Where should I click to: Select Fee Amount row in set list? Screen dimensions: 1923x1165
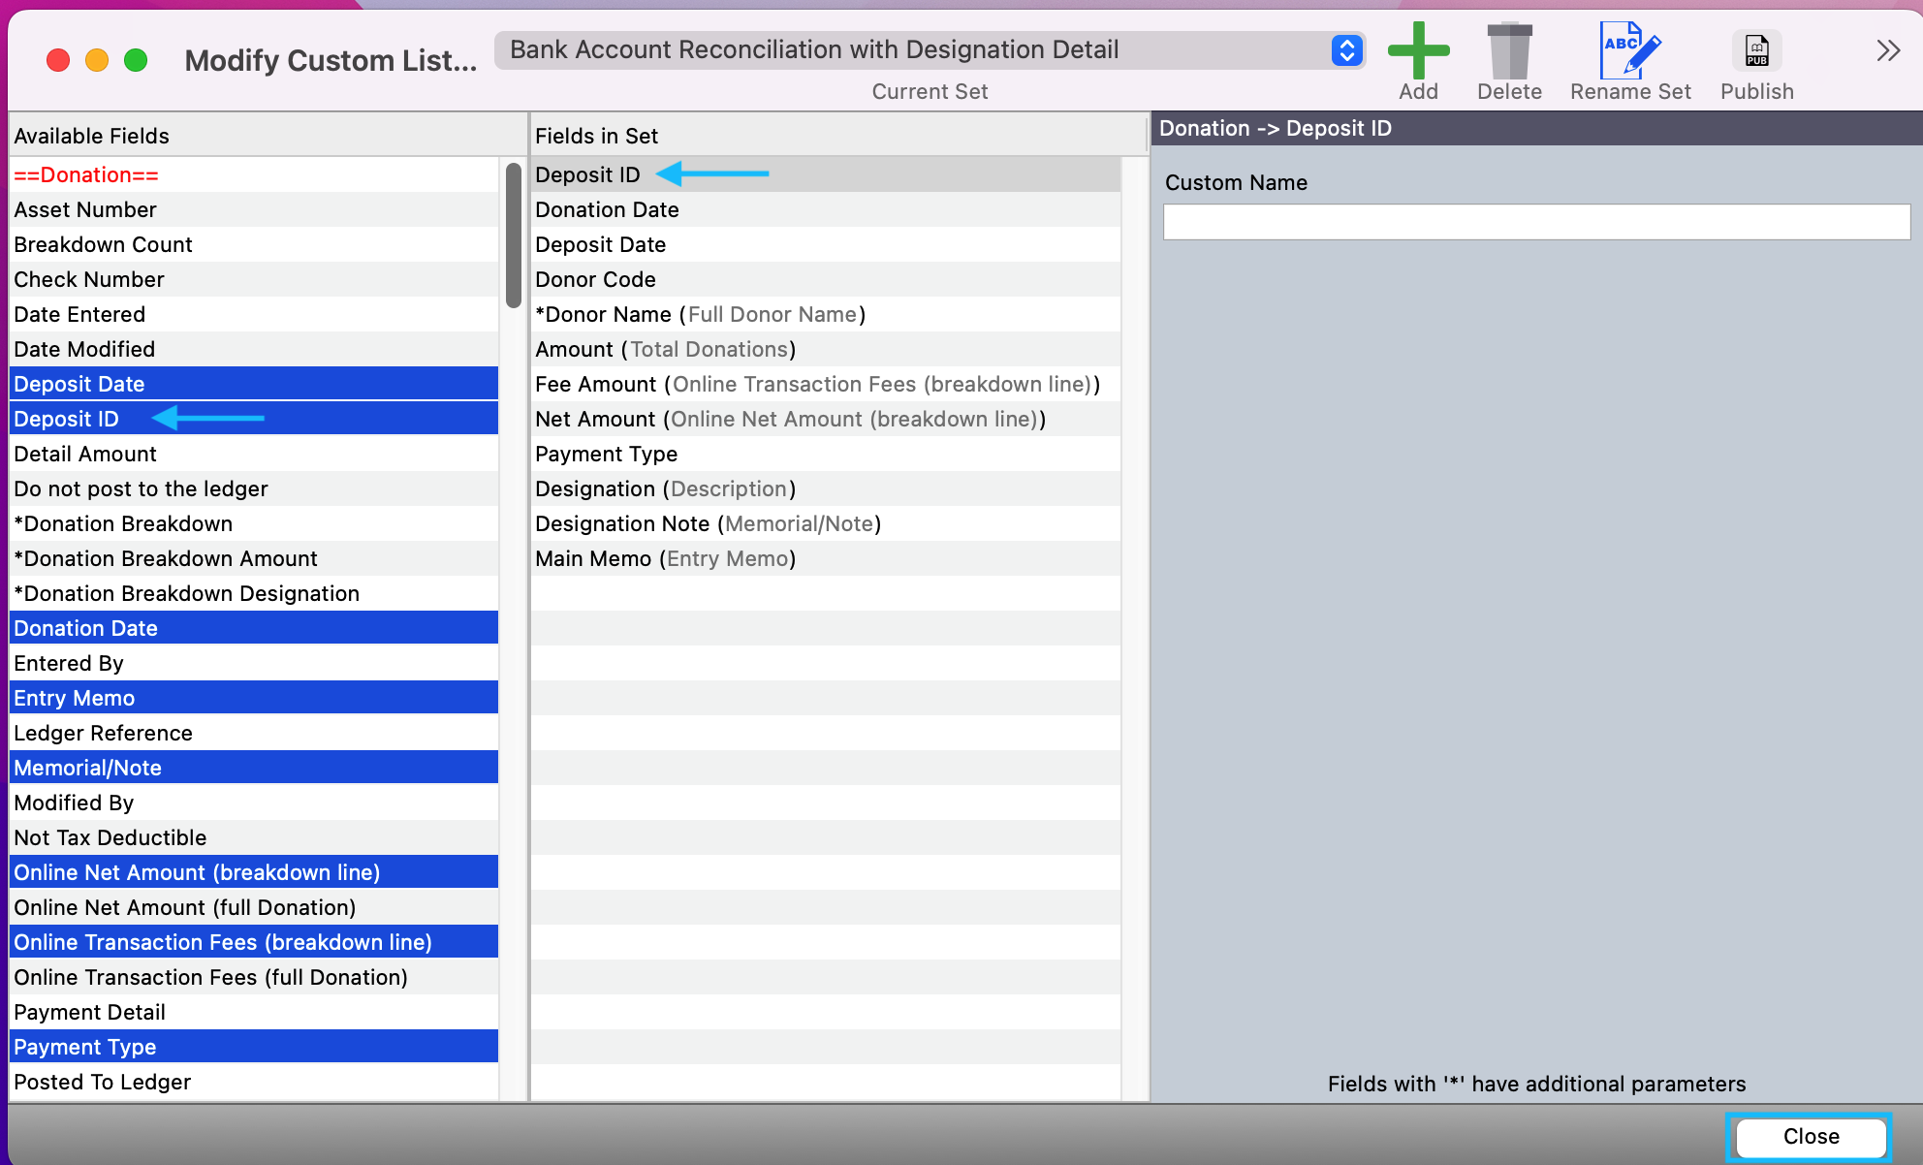click(x=816, y=385)
